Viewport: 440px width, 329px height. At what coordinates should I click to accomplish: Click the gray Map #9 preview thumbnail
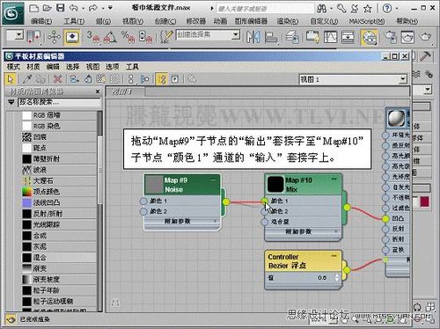coord(154,185)
